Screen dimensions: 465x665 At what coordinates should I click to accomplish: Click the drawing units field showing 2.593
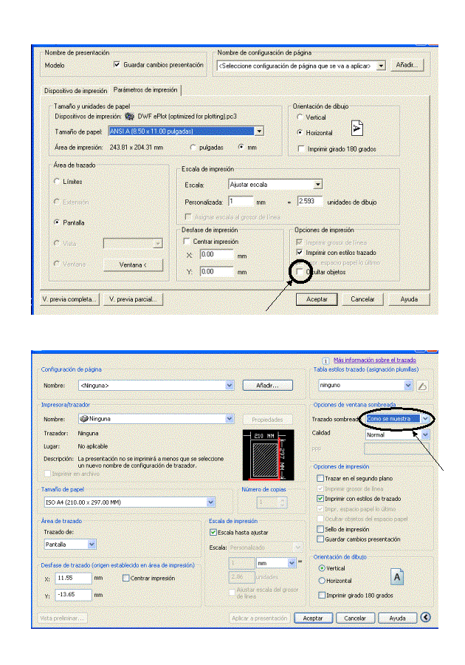[x=309, y=201]
